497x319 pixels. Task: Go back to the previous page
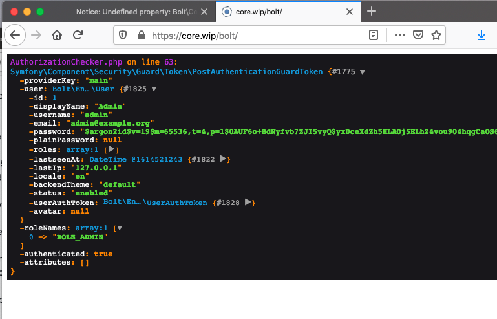click(x=15, y=35)
